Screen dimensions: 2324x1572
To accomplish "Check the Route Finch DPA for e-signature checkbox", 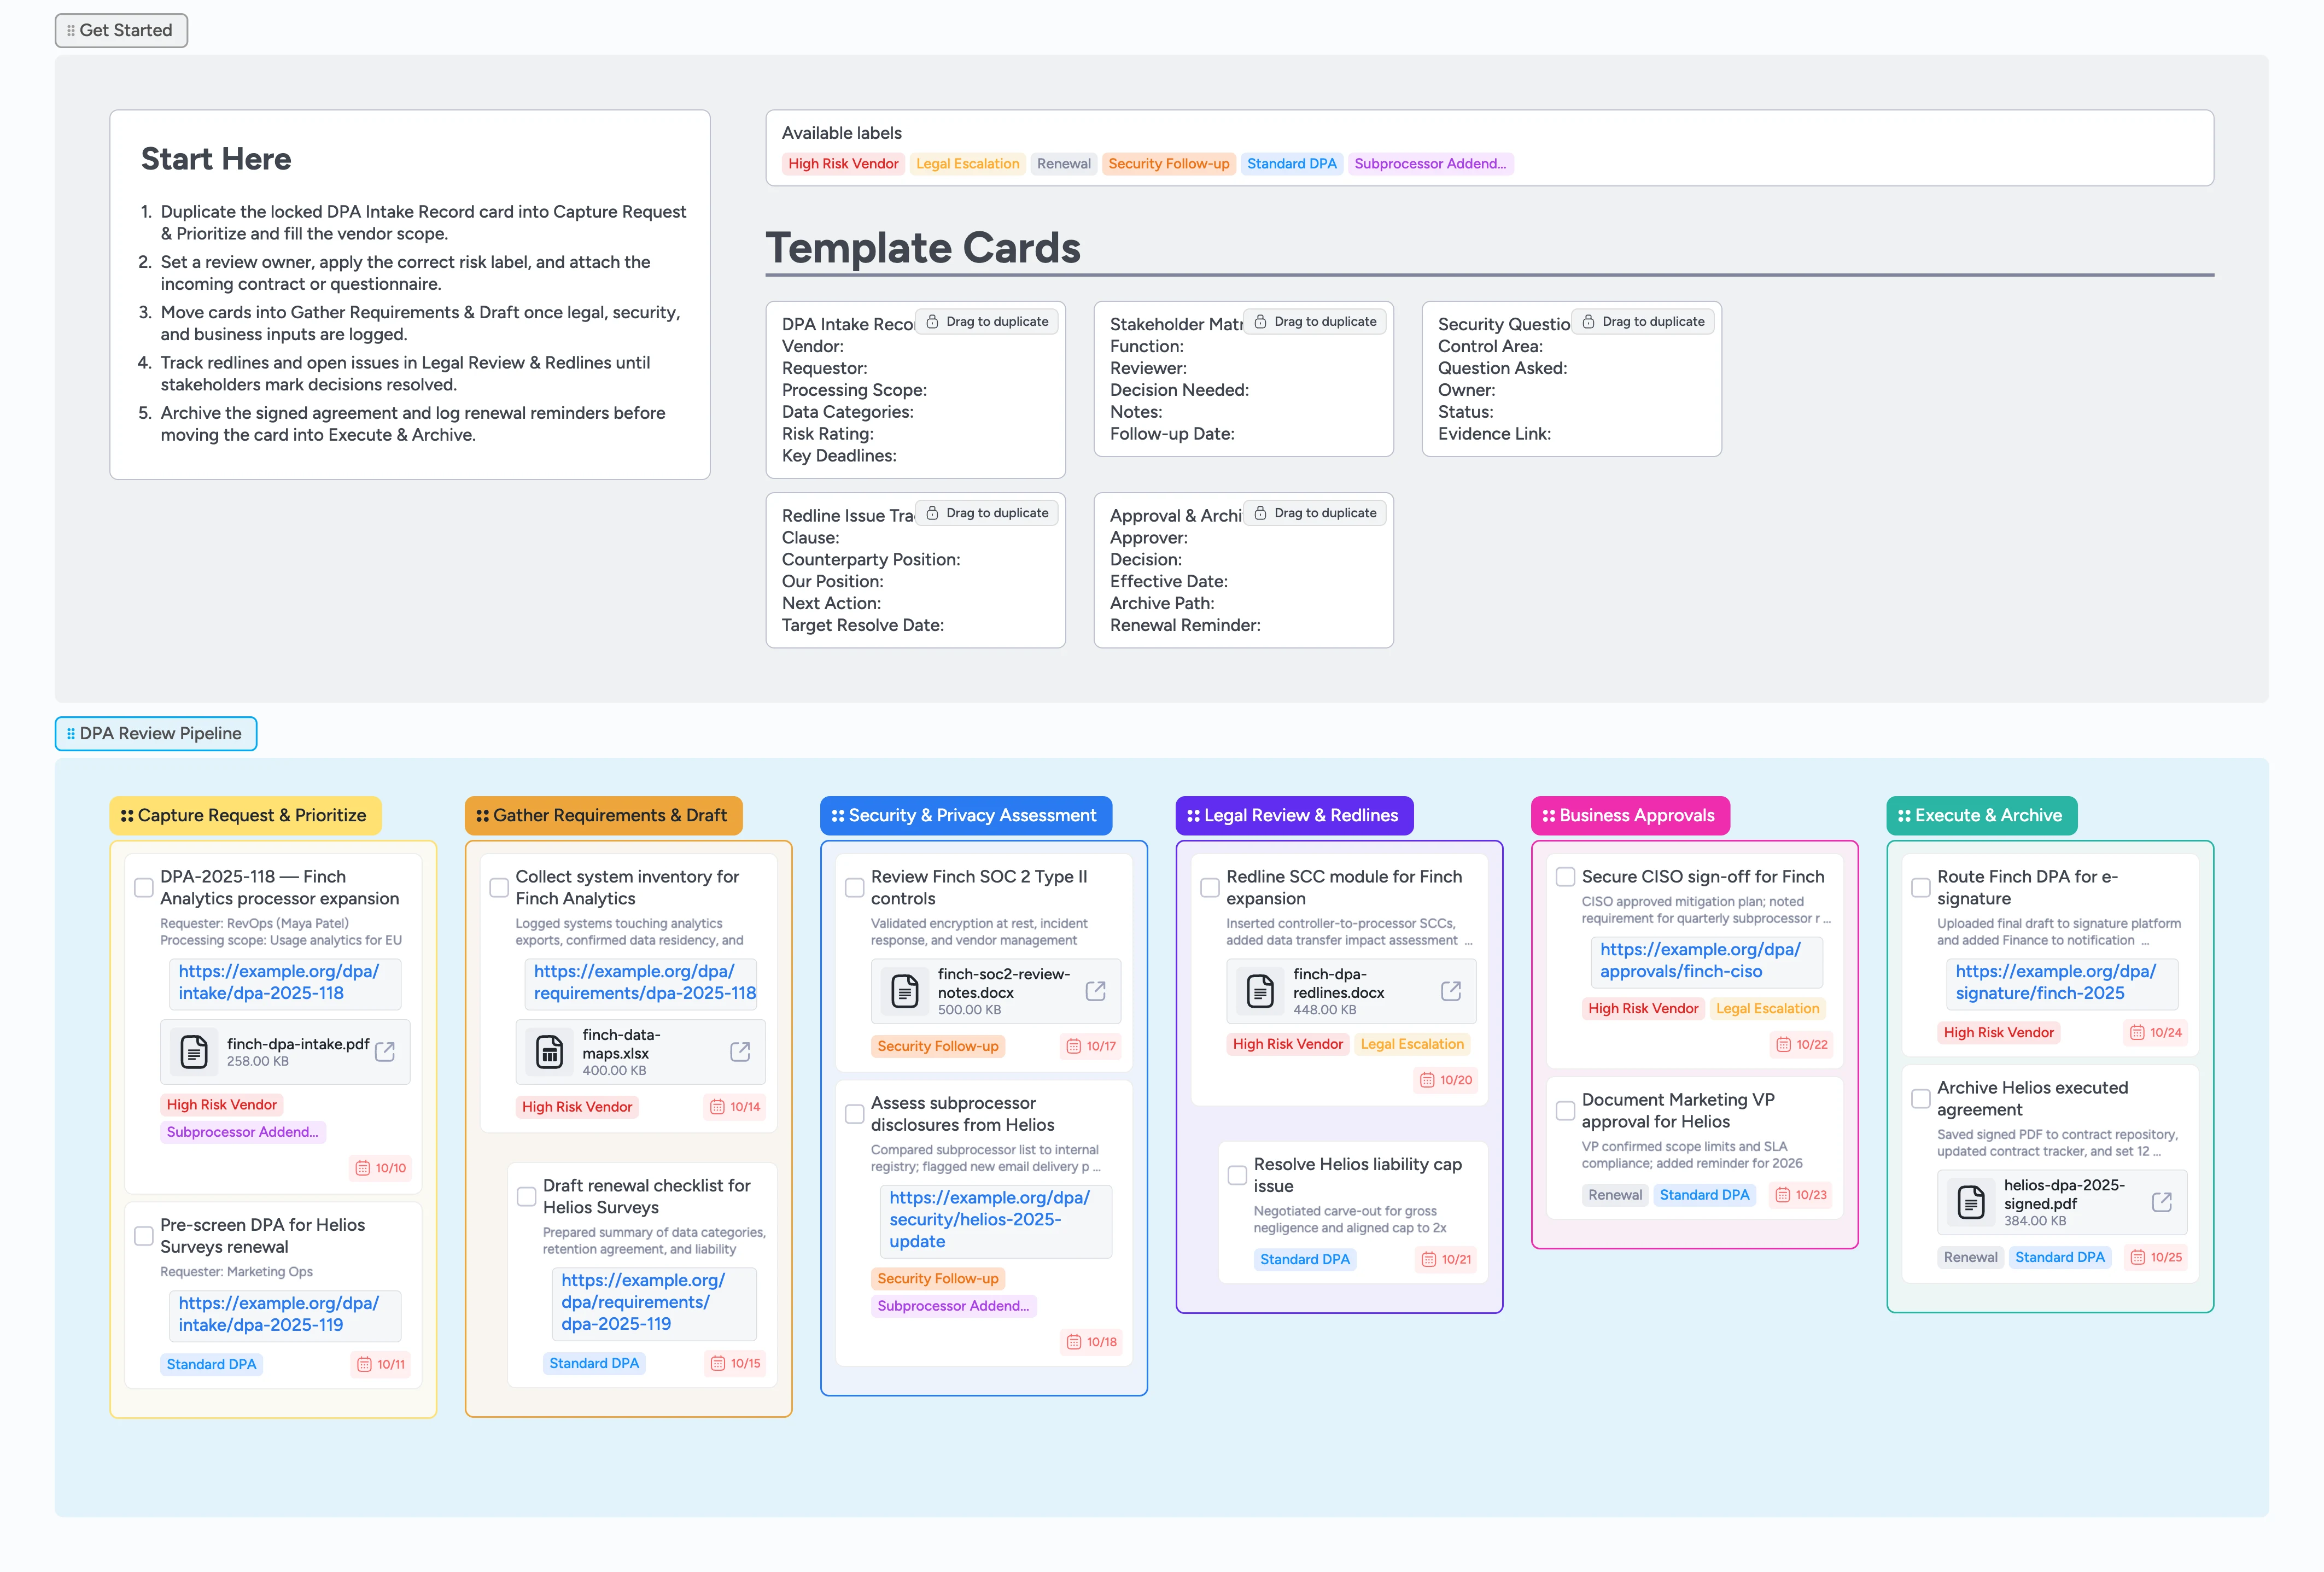I will point(1920,886).
